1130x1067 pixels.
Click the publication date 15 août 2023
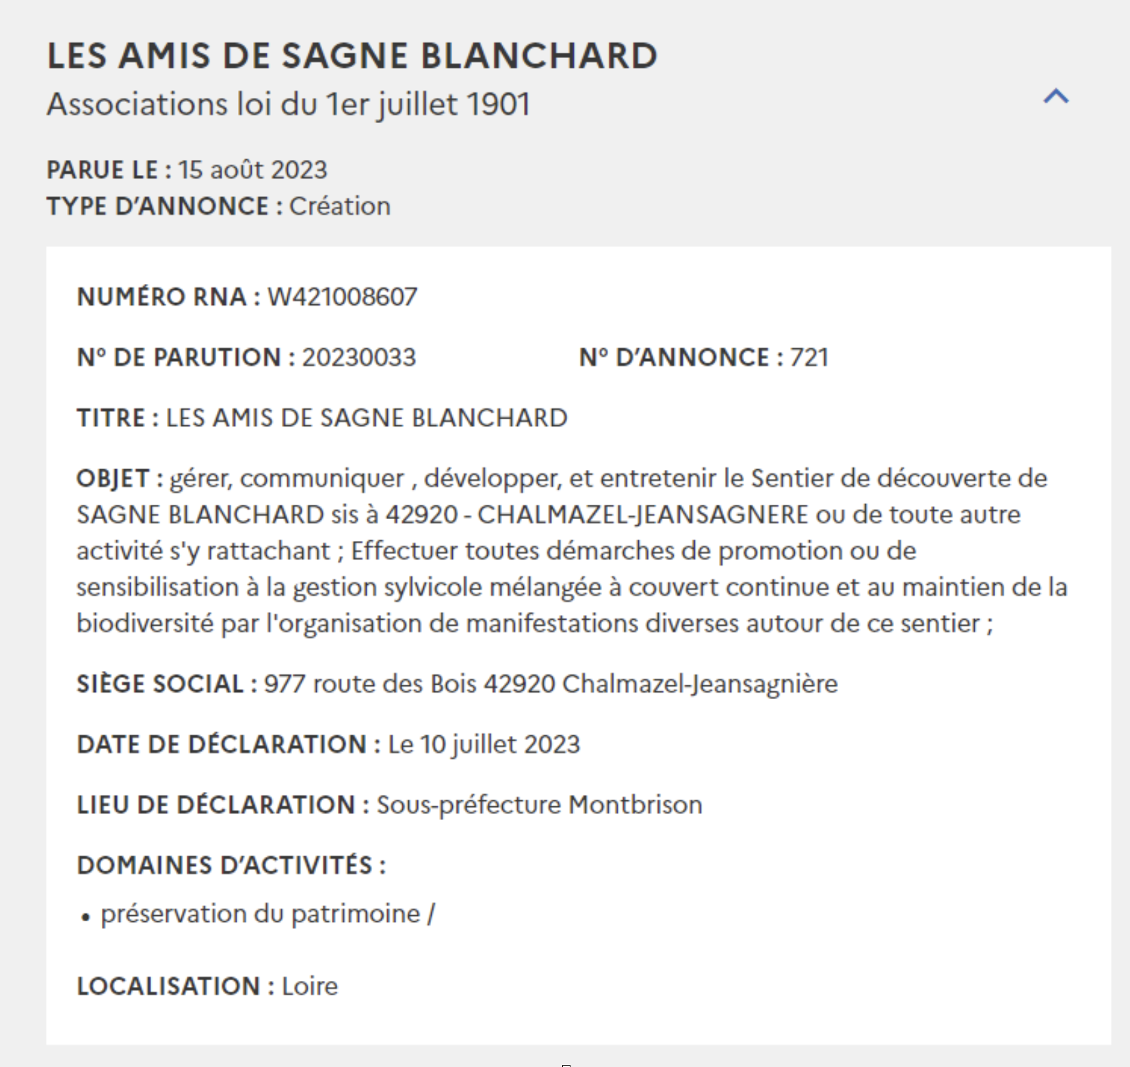[253, 170]
